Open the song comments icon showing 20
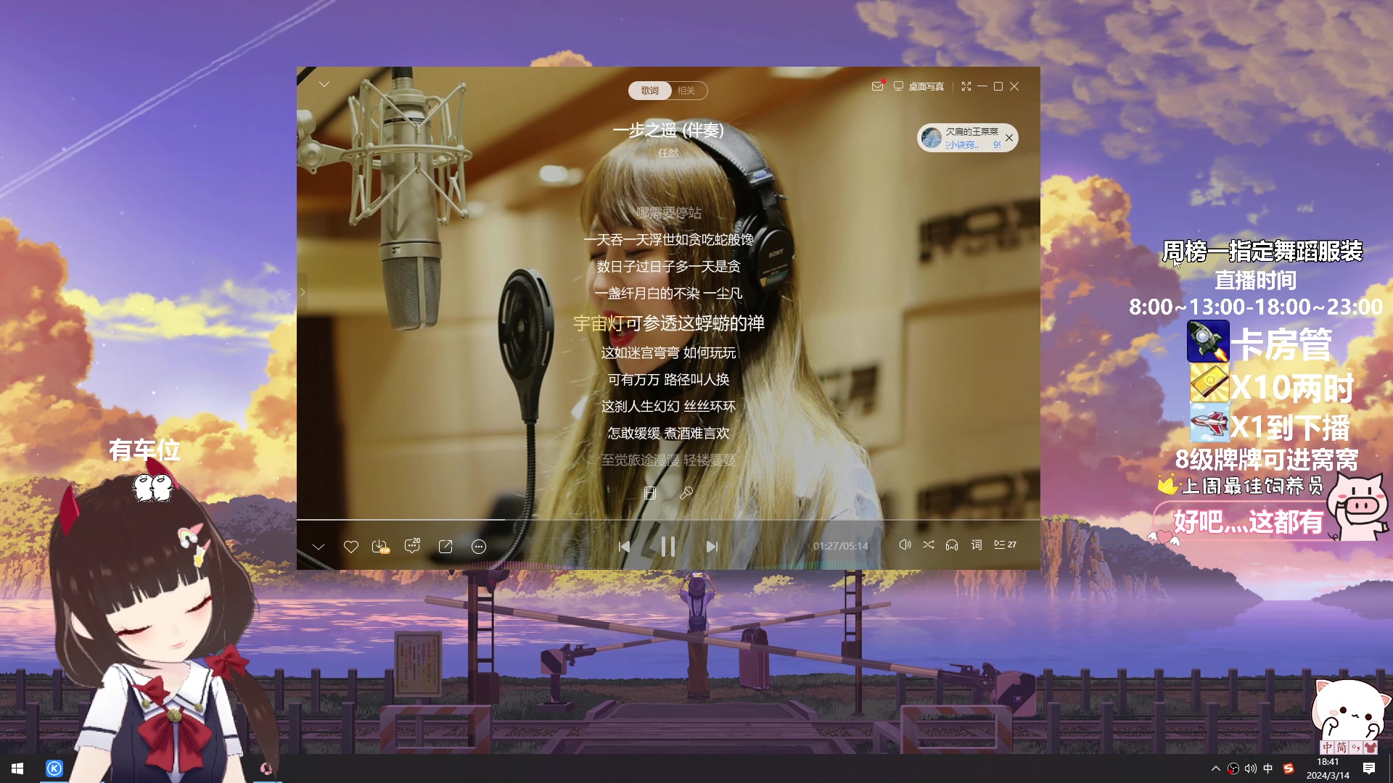This screenshot has width=1393, height=783. 412,546
